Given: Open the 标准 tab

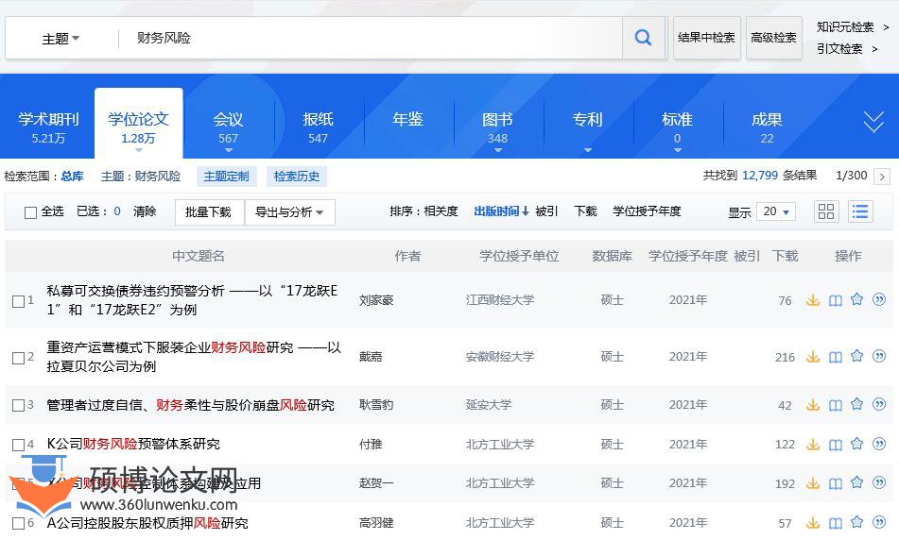Looking at the screenshot, I should pos(677,127).
